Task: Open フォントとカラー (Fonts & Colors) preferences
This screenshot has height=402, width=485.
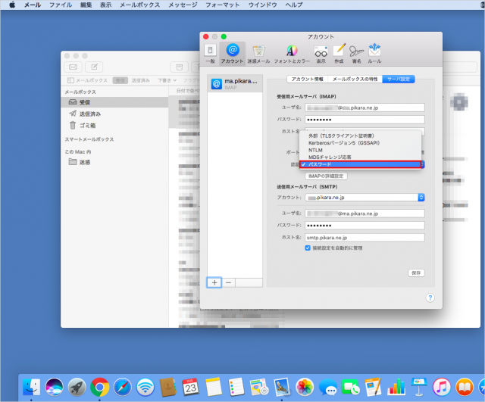Action: pyautogui.click(x=292, y=52)
